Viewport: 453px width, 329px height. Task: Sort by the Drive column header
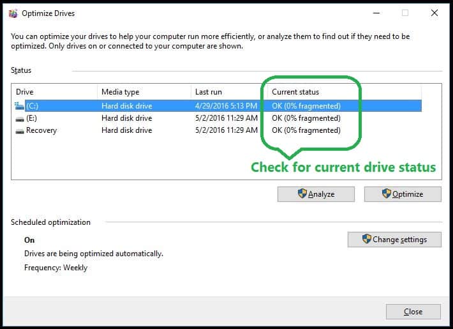pos(26,92)
